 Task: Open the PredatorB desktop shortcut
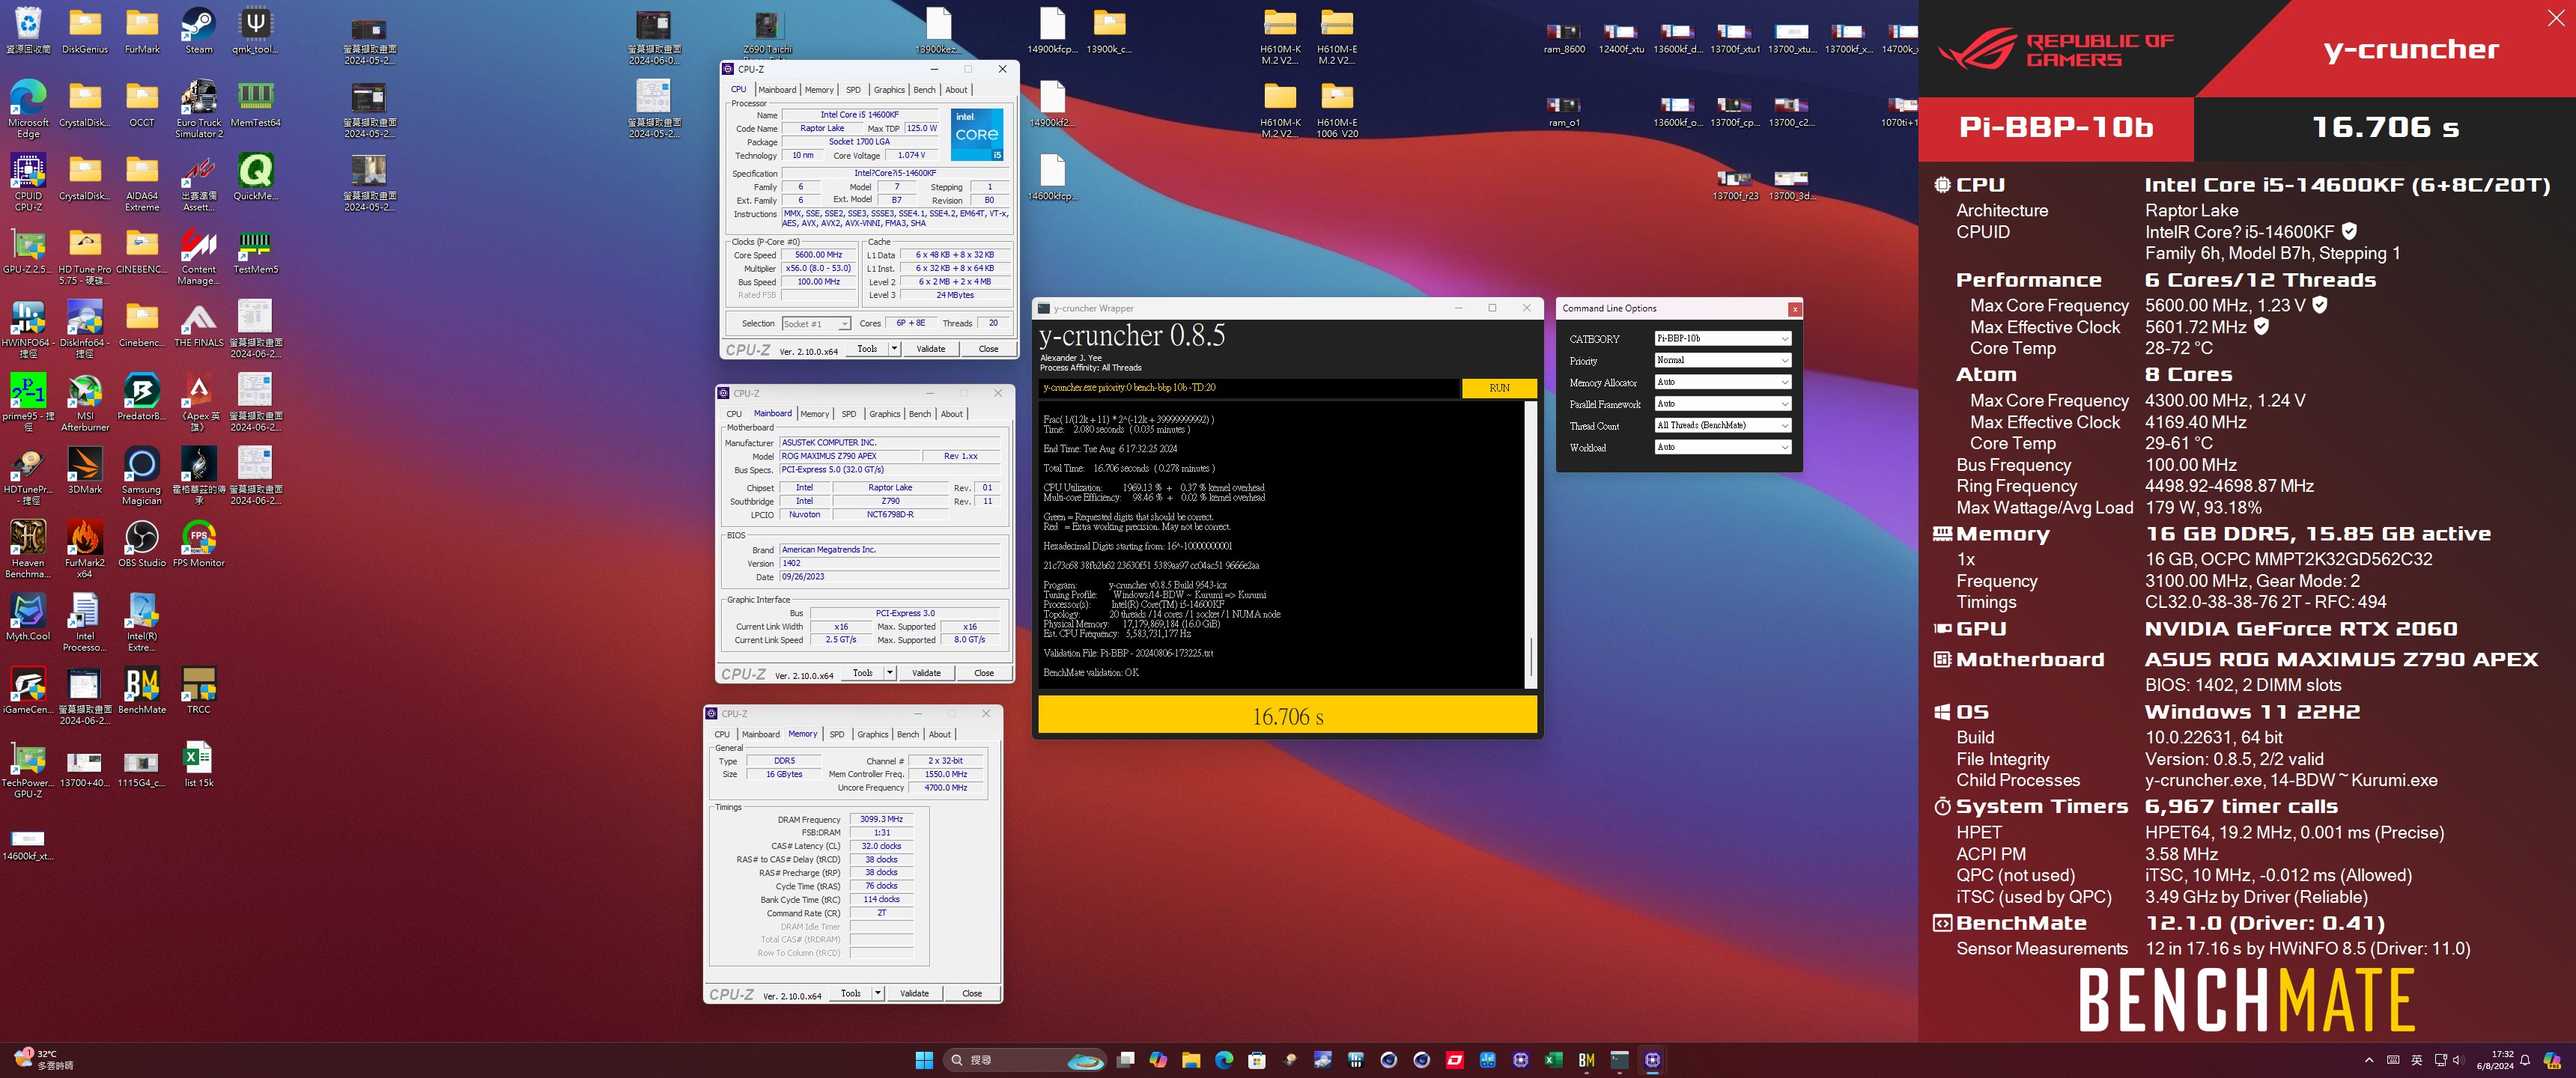tap(141, 397)
